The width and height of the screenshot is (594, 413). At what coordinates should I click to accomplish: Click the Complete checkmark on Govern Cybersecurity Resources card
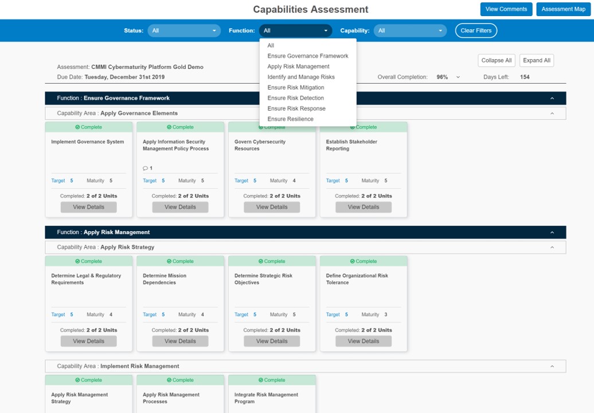pos(272,127)
